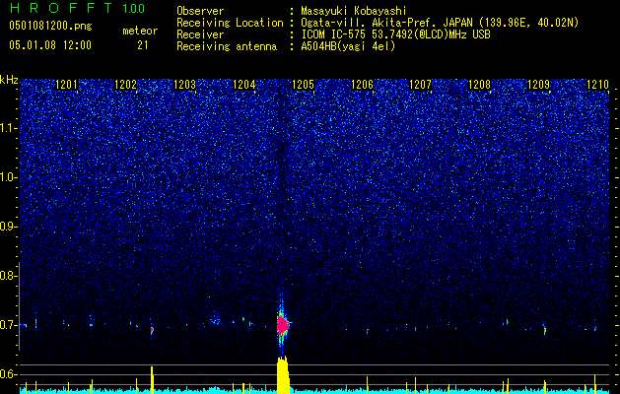Screen dimensions: 620x394
Task: Click the 1206 time marker
Action: tap(362, 85)
